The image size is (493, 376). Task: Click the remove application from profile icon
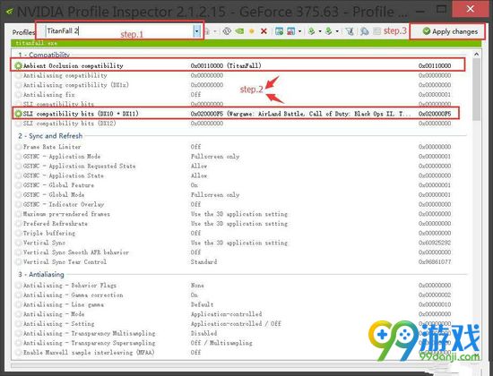click(290, 31)
